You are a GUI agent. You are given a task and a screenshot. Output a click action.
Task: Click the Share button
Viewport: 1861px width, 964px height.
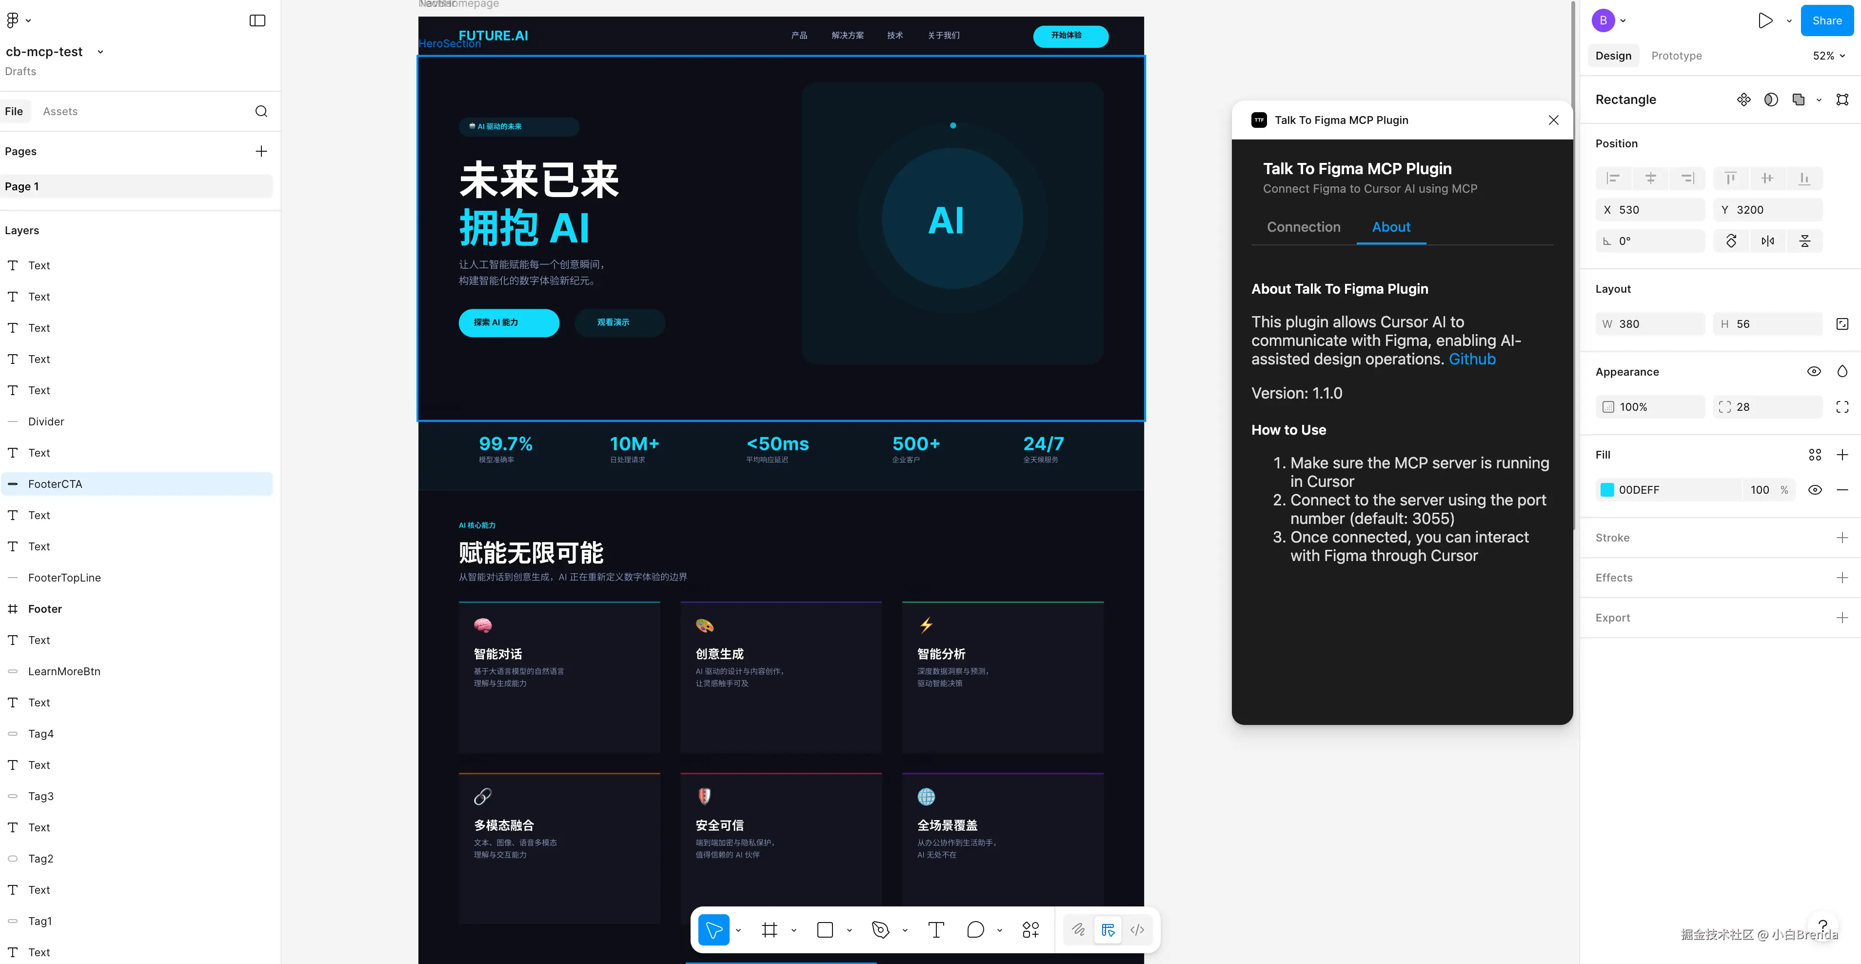(x=1827, y=20)
